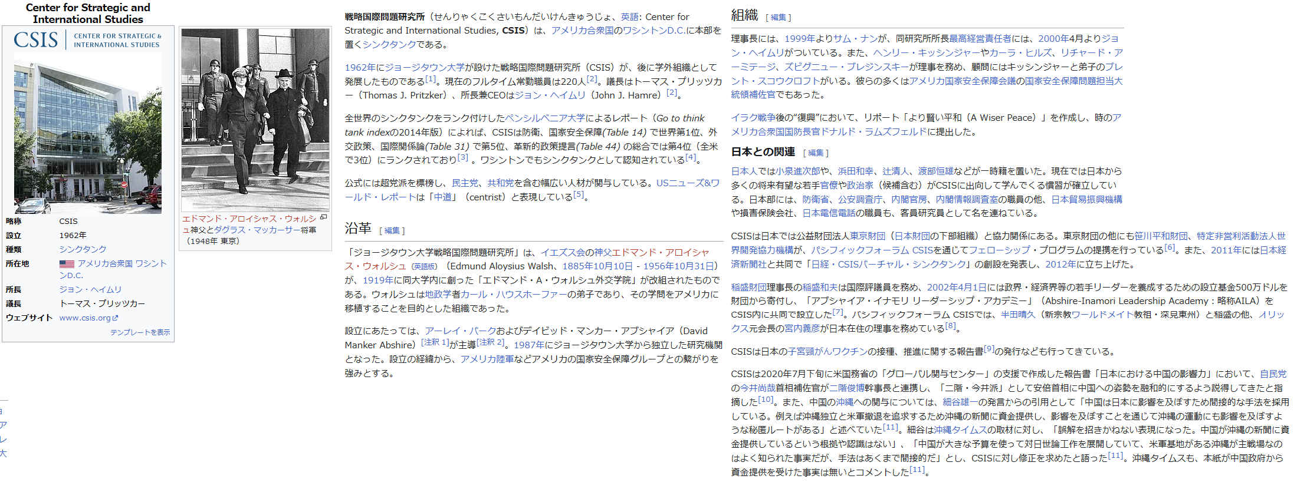Open ジョン・ヘイムリ link in the infobox 所長 row

click(x=90, y=290)
